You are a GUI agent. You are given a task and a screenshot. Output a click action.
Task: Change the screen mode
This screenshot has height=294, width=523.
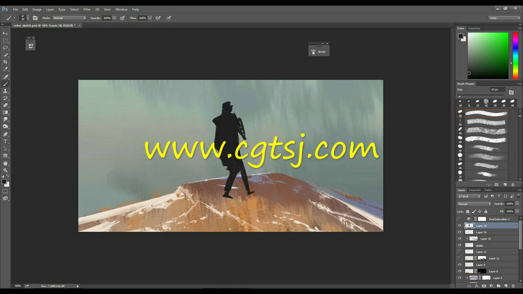click(x=5, y=199)
